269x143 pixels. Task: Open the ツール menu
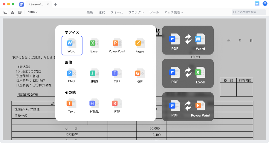pos(154,12)
